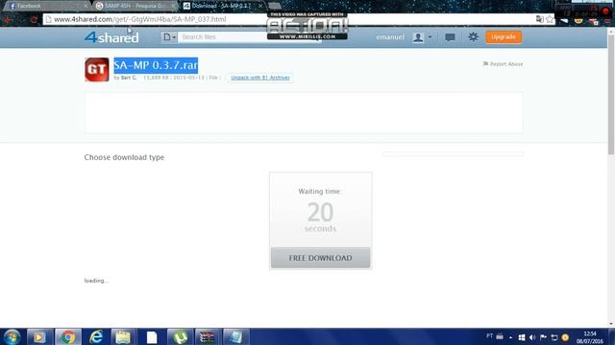Bookmark this page with the star

(550, 19)
